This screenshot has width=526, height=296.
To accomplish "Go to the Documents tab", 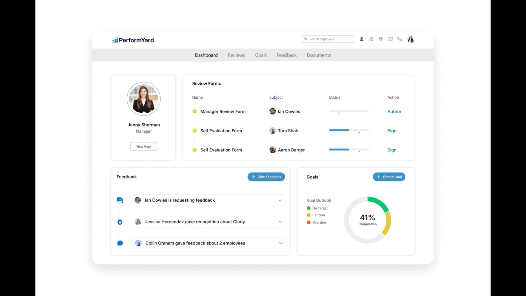I will point(319,55).
